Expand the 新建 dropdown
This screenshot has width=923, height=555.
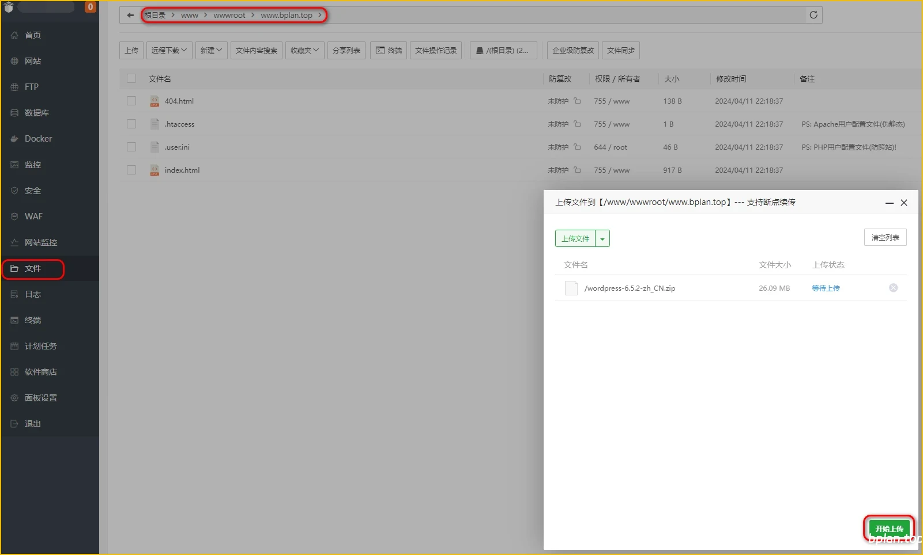click(211, 51)
